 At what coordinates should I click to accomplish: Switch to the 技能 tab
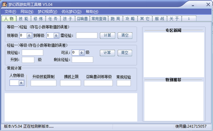pos(23,19)
